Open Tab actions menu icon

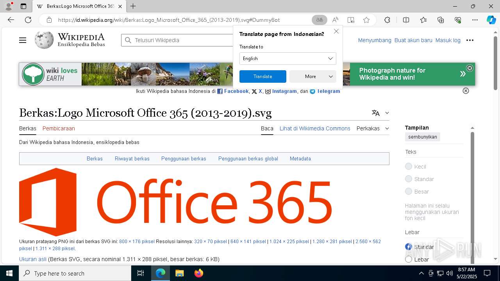(23, 6)
